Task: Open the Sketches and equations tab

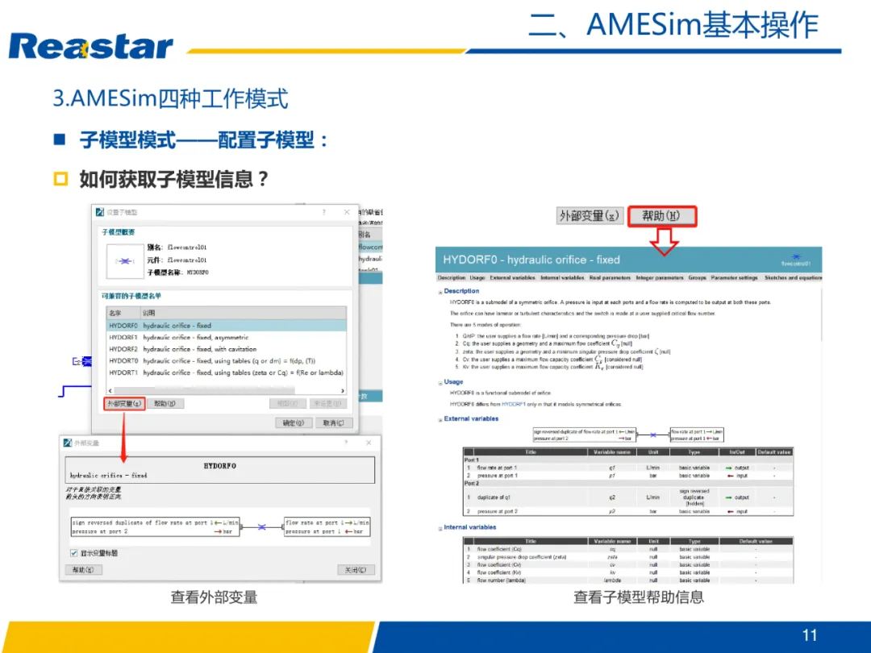Action: coord(793,277)
